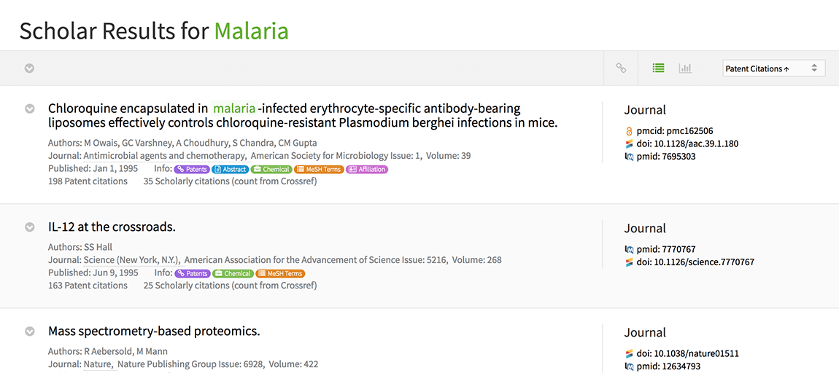Click Affiliation tag on Chloroquine article

click(x=367, y=170)
